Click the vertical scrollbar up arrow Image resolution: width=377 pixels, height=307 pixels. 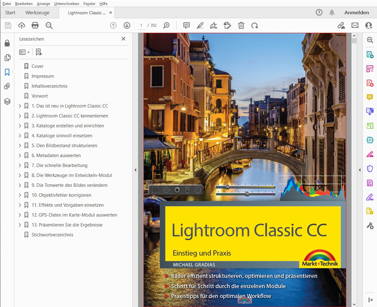click(x=354, y=36)
